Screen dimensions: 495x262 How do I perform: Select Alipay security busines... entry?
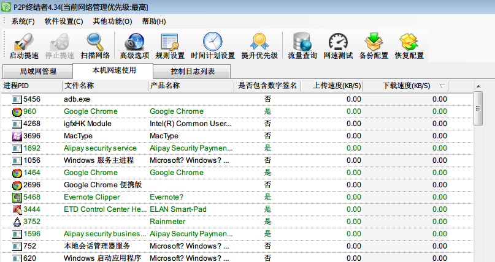click(x=105, y=234)
